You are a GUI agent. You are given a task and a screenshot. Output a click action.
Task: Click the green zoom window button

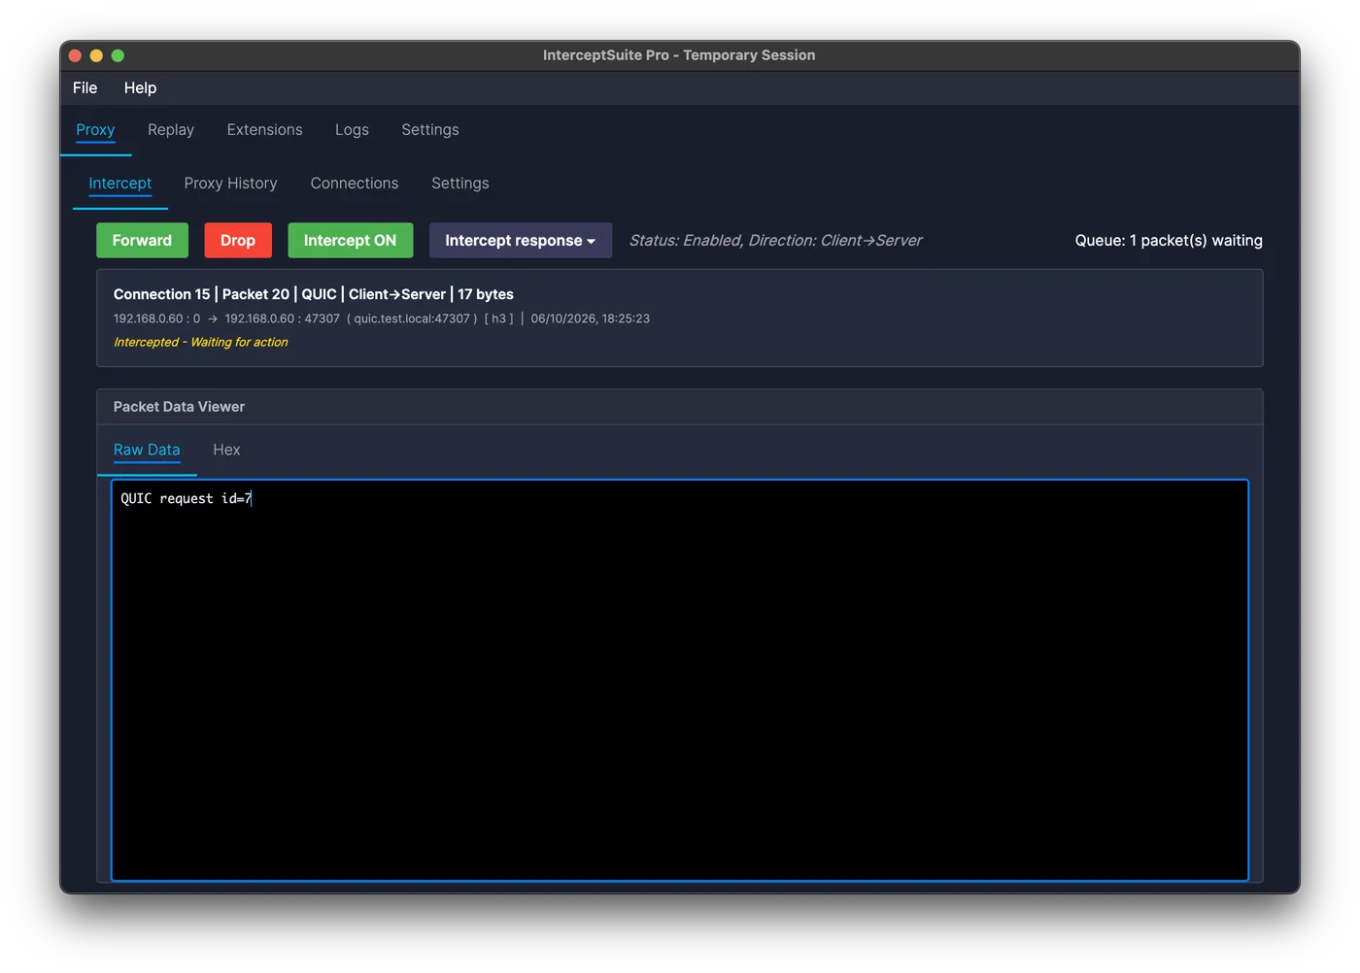(118, 55)
